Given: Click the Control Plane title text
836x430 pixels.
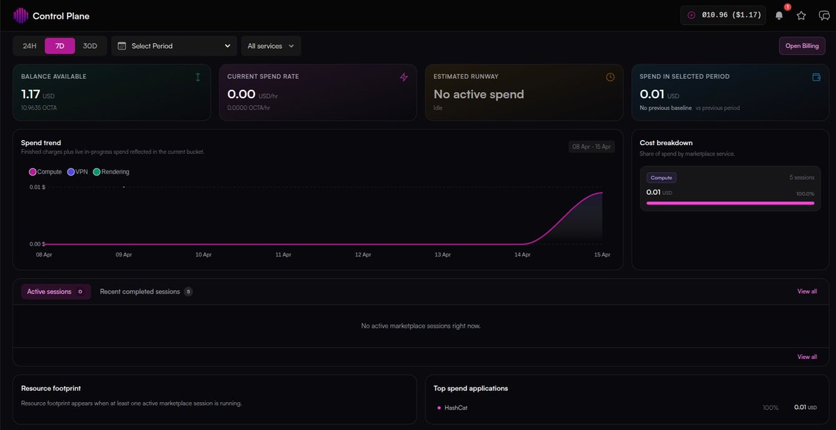Looking at the screenshot, I should click(x=61, y=16).
